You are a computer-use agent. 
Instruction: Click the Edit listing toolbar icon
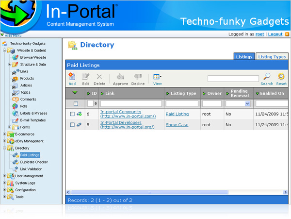(x=85, y=77)
